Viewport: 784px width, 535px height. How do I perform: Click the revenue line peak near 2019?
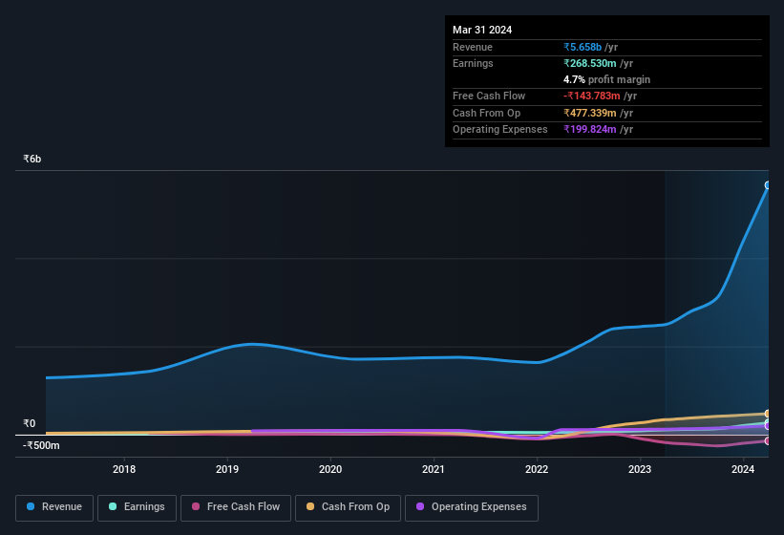[251, 344]
